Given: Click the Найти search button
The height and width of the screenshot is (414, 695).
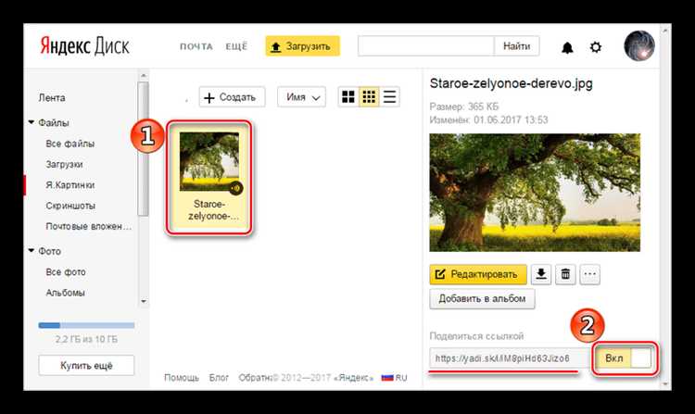Looking at the screenshot, I should [516, 46].
